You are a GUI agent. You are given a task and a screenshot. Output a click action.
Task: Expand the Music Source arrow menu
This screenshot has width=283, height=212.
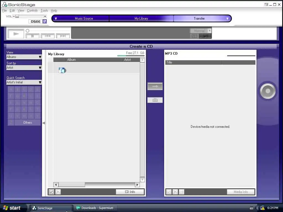pyautogui.click(x=56, y=18)
